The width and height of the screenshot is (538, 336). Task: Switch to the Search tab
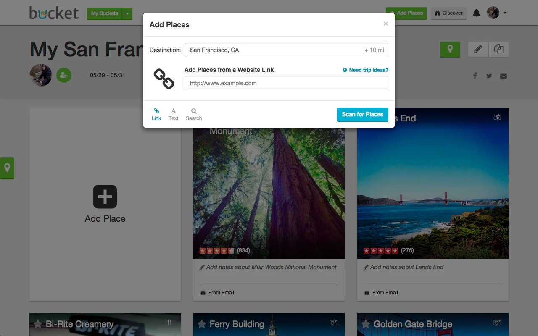(194, 114)
